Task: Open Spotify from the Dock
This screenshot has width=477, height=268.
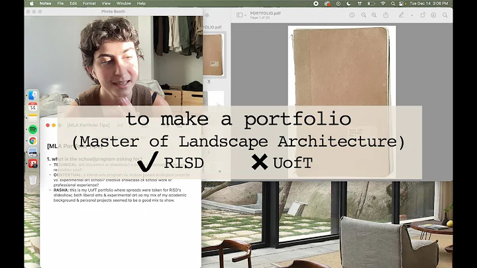Action: pos(32,129)
